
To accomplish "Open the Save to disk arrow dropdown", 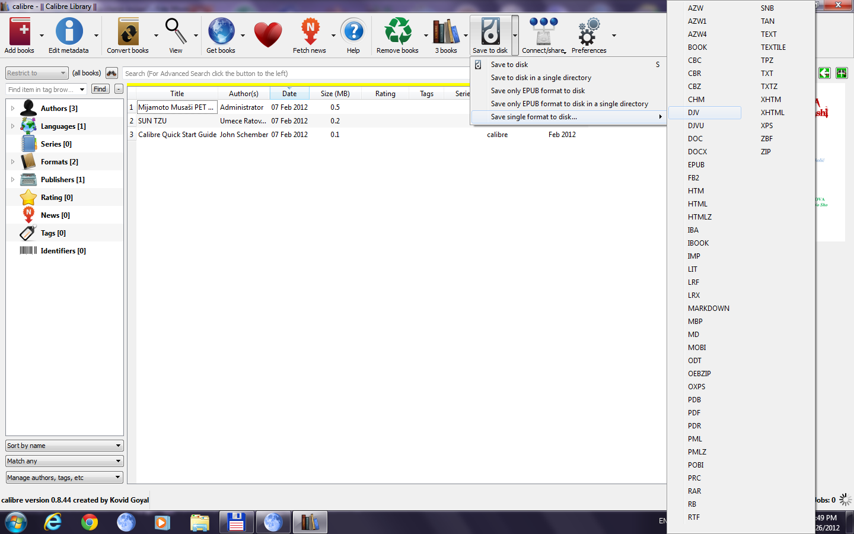I will pyautogui.click(x=515, y=36).
